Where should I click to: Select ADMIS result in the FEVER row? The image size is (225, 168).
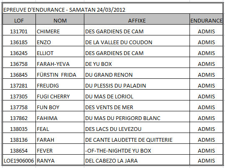tap(206, 149)
